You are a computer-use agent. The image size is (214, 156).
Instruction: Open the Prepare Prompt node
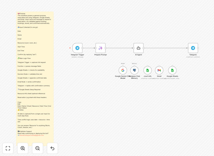[101, 48]
